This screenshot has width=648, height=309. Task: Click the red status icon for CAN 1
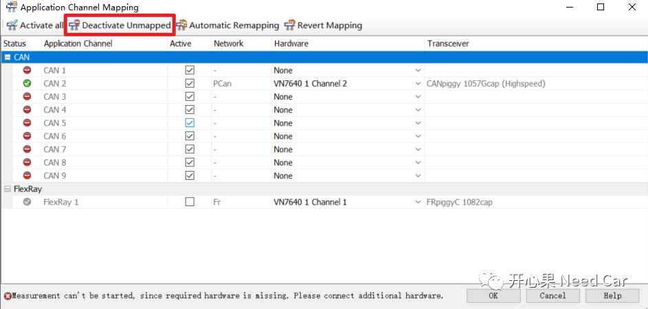27,70
